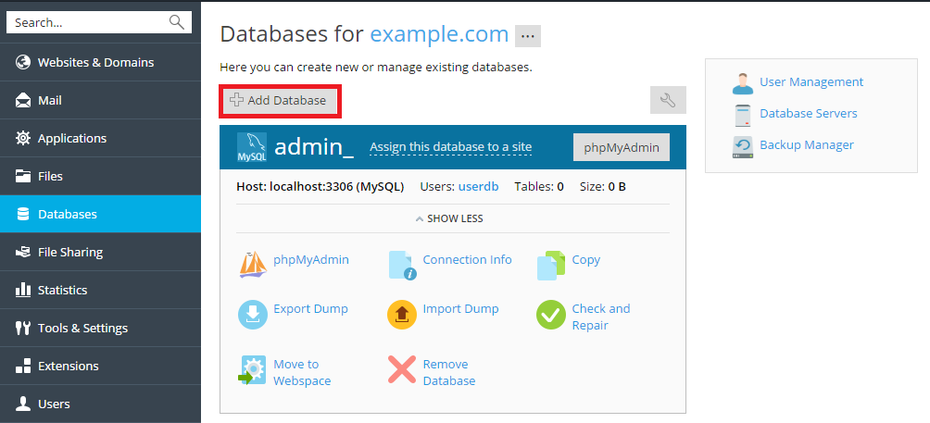Click the Connection Info document icon
930x423 pixels.
tap(402, 265)
